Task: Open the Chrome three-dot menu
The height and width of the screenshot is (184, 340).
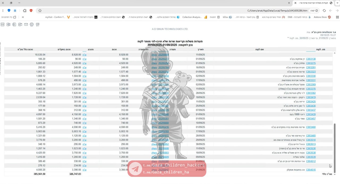Action: 3,11
